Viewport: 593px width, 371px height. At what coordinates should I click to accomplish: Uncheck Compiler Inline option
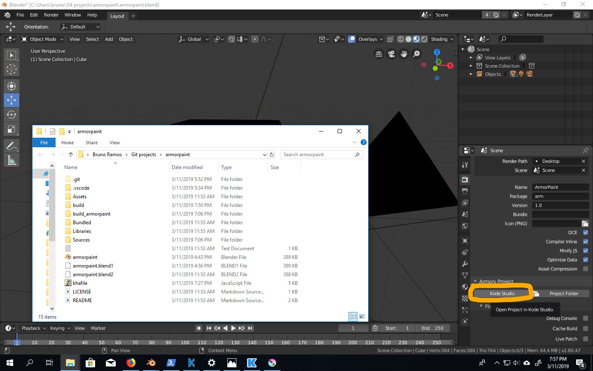[585, 242]
